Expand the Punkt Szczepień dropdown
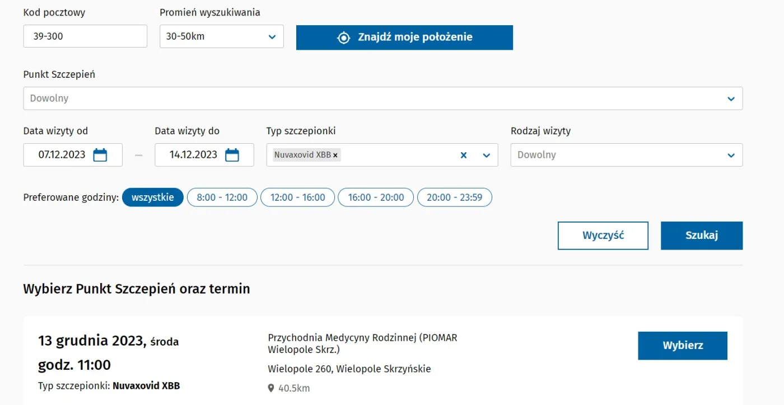The image size is (784, 405). tap(382, 98)
